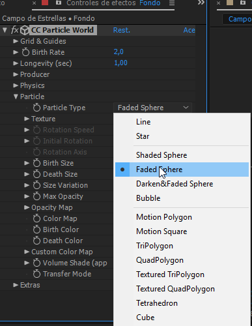Expand the Longevity (sec) property
The width and height of the screenshot is (252, 326).
[x=16, y=63]
